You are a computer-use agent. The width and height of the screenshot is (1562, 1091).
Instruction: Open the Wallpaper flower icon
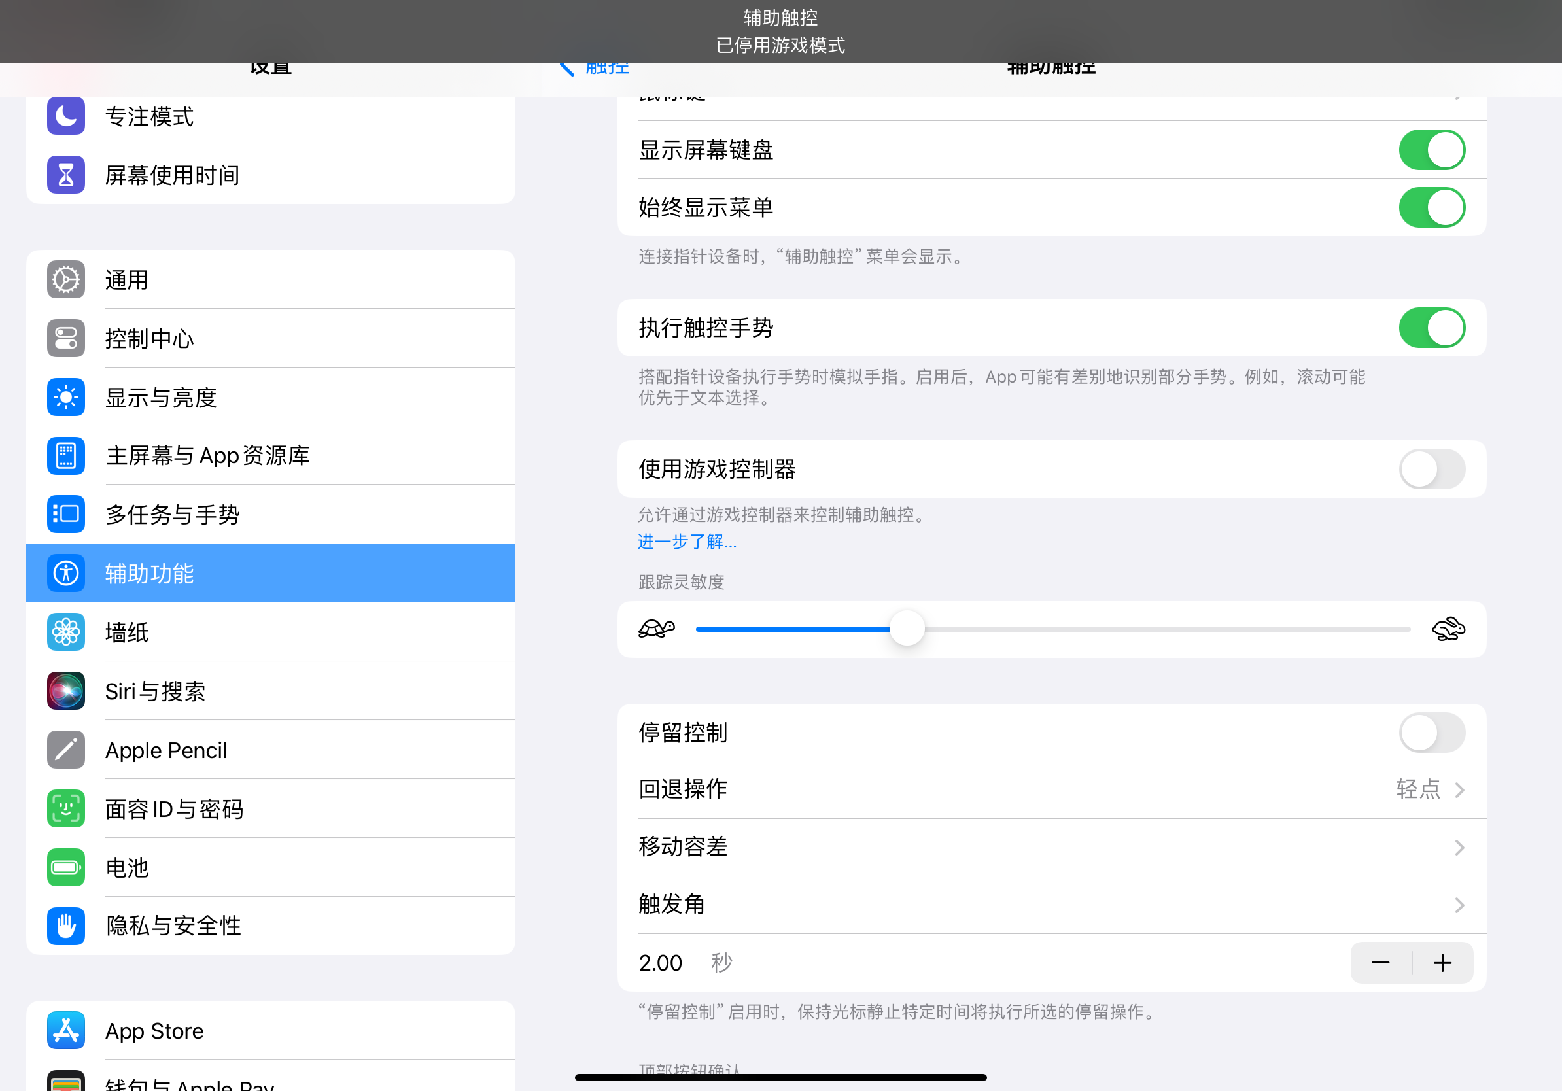[66, 632]
